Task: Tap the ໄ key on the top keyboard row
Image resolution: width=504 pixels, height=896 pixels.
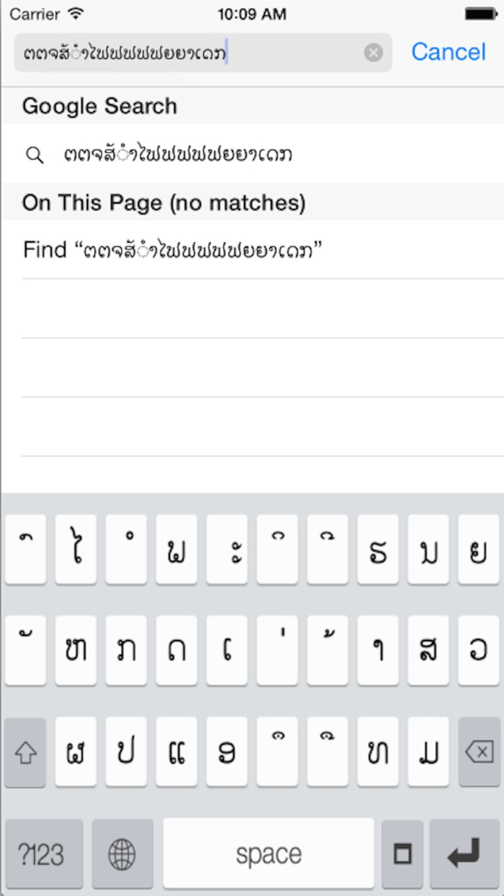Action: click(x=76, y=549)
